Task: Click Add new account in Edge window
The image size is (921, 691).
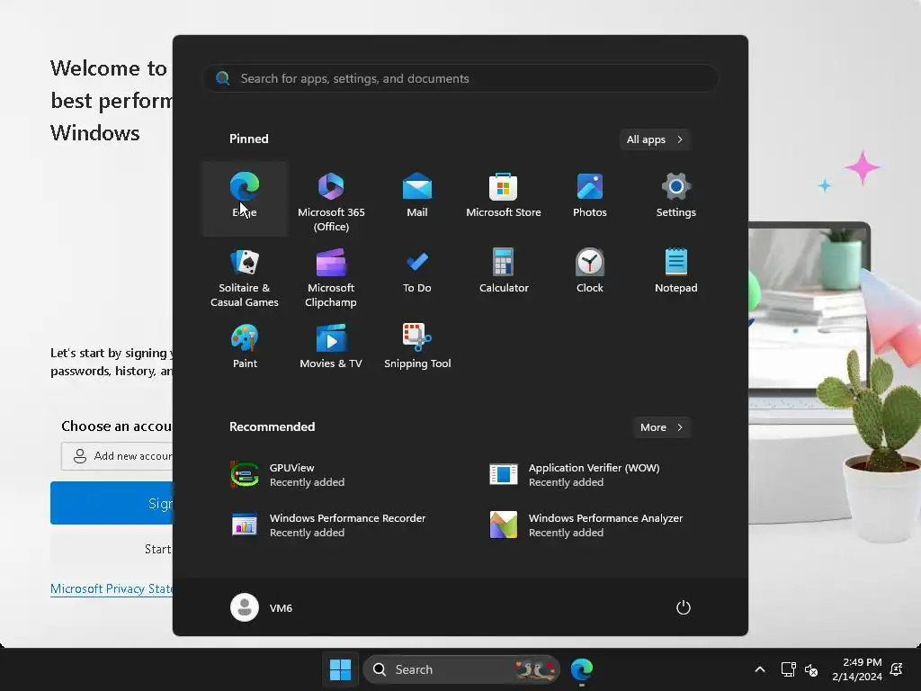Action: 117,456
